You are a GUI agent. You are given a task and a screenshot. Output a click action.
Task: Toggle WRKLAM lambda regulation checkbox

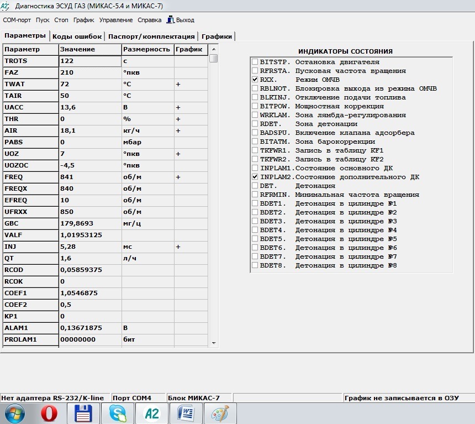255,115
